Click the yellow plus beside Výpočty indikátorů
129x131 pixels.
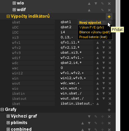(x=109, y=16)
